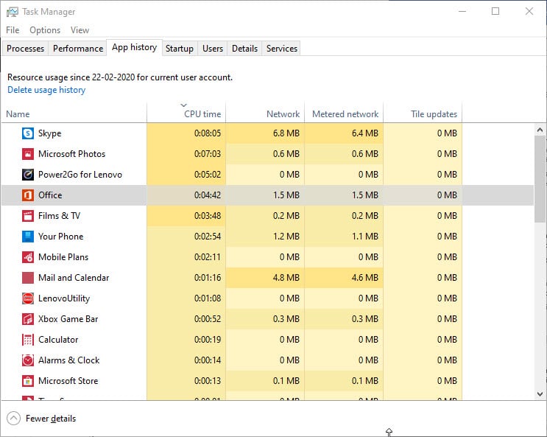Sort by the Name column header

coord(74,114)
